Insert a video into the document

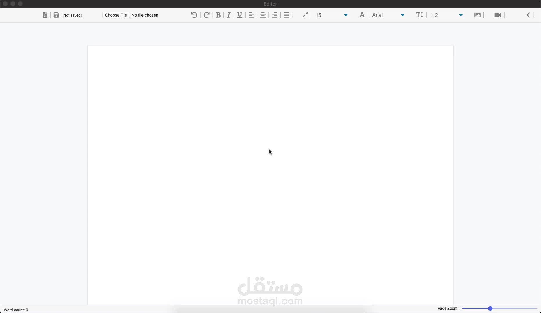(498, 15)
